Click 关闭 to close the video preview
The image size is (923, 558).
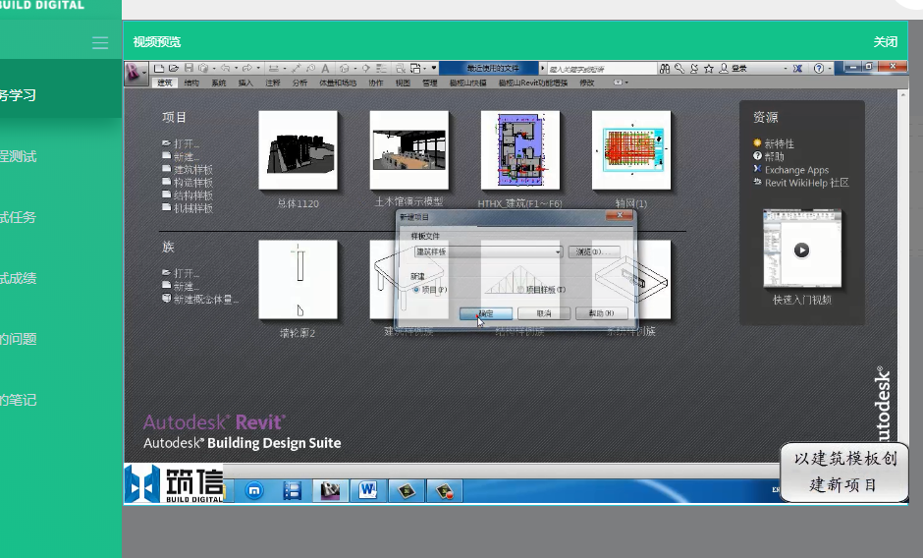click(x=886, y=42)
